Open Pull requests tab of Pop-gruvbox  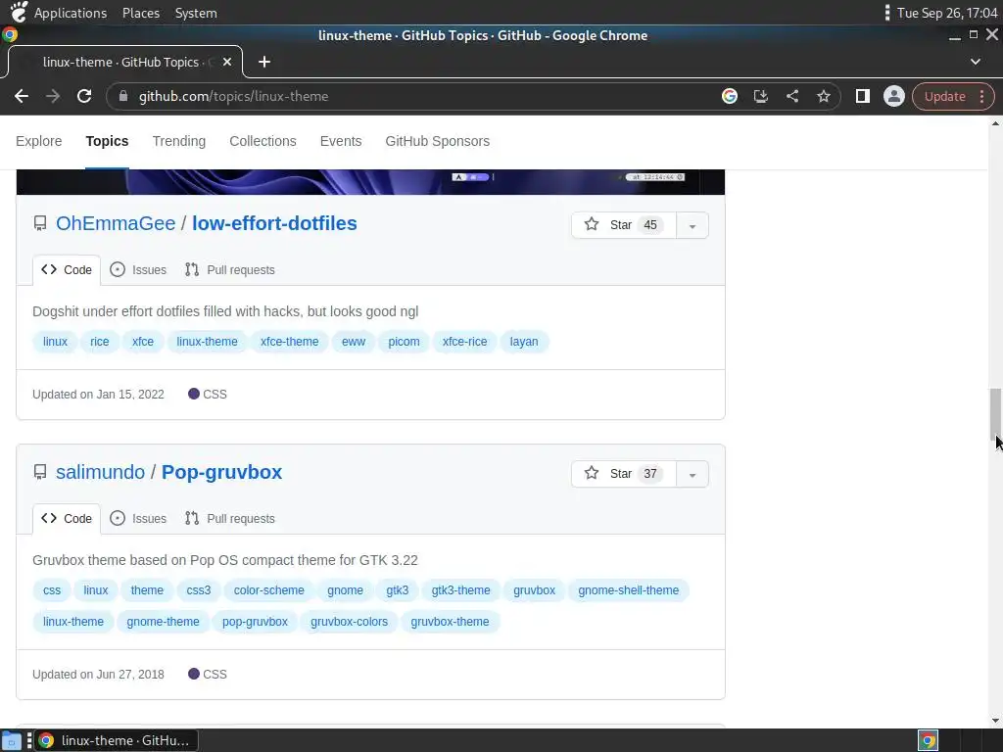point(229,519)
